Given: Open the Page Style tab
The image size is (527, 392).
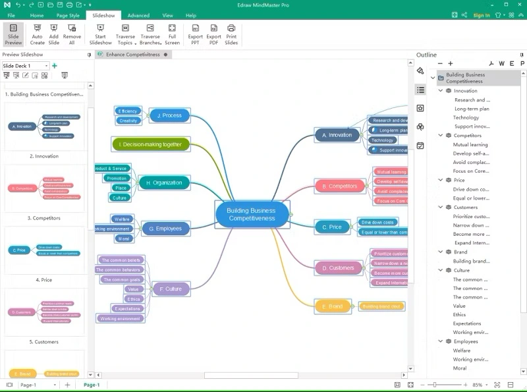Looking at the screenshot, I should (68, 15).
